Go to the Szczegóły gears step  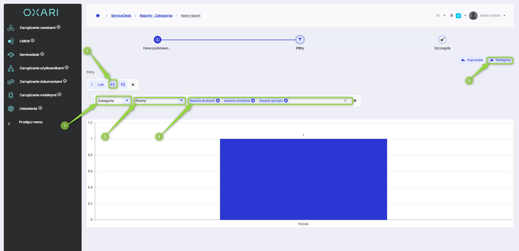point(442,40)
